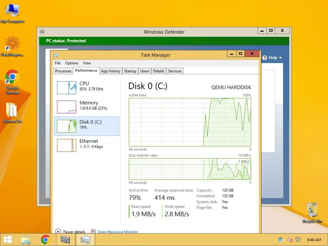Image resolution: width=328 pixels, height=246 pixels.
Task: Click the 1.9 MB/s read speed value
Action: (x=143, y=214)
